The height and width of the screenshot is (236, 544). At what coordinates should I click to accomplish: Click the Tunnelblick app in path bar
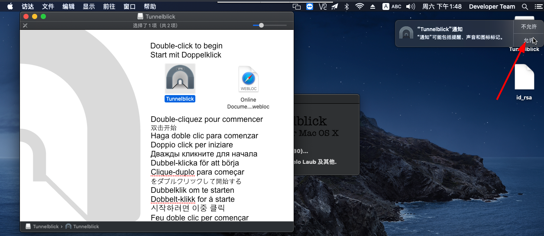[82, 226]
